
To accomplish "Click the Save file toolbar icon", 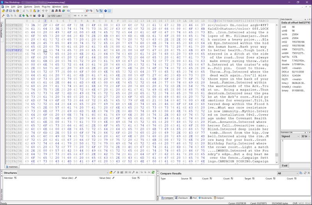I will 10,11.
